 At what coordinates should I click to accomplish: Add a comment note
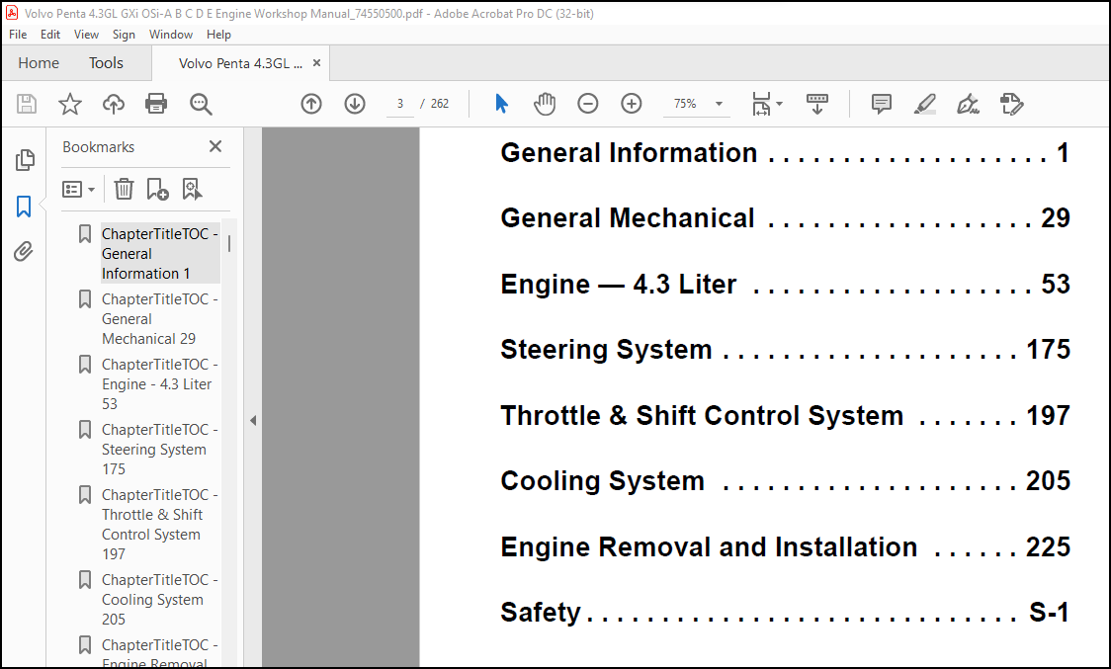click(x=882, y=104)
